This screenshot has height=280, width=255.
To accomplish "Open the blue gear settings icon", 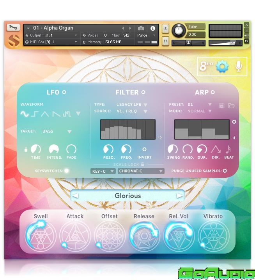I will click(222, 66).
